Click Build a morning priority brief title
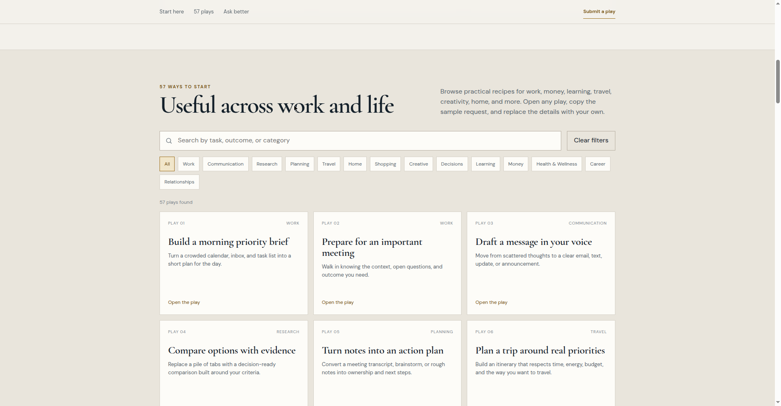This screenshot has width=781, height=406. tap(228, 242)
